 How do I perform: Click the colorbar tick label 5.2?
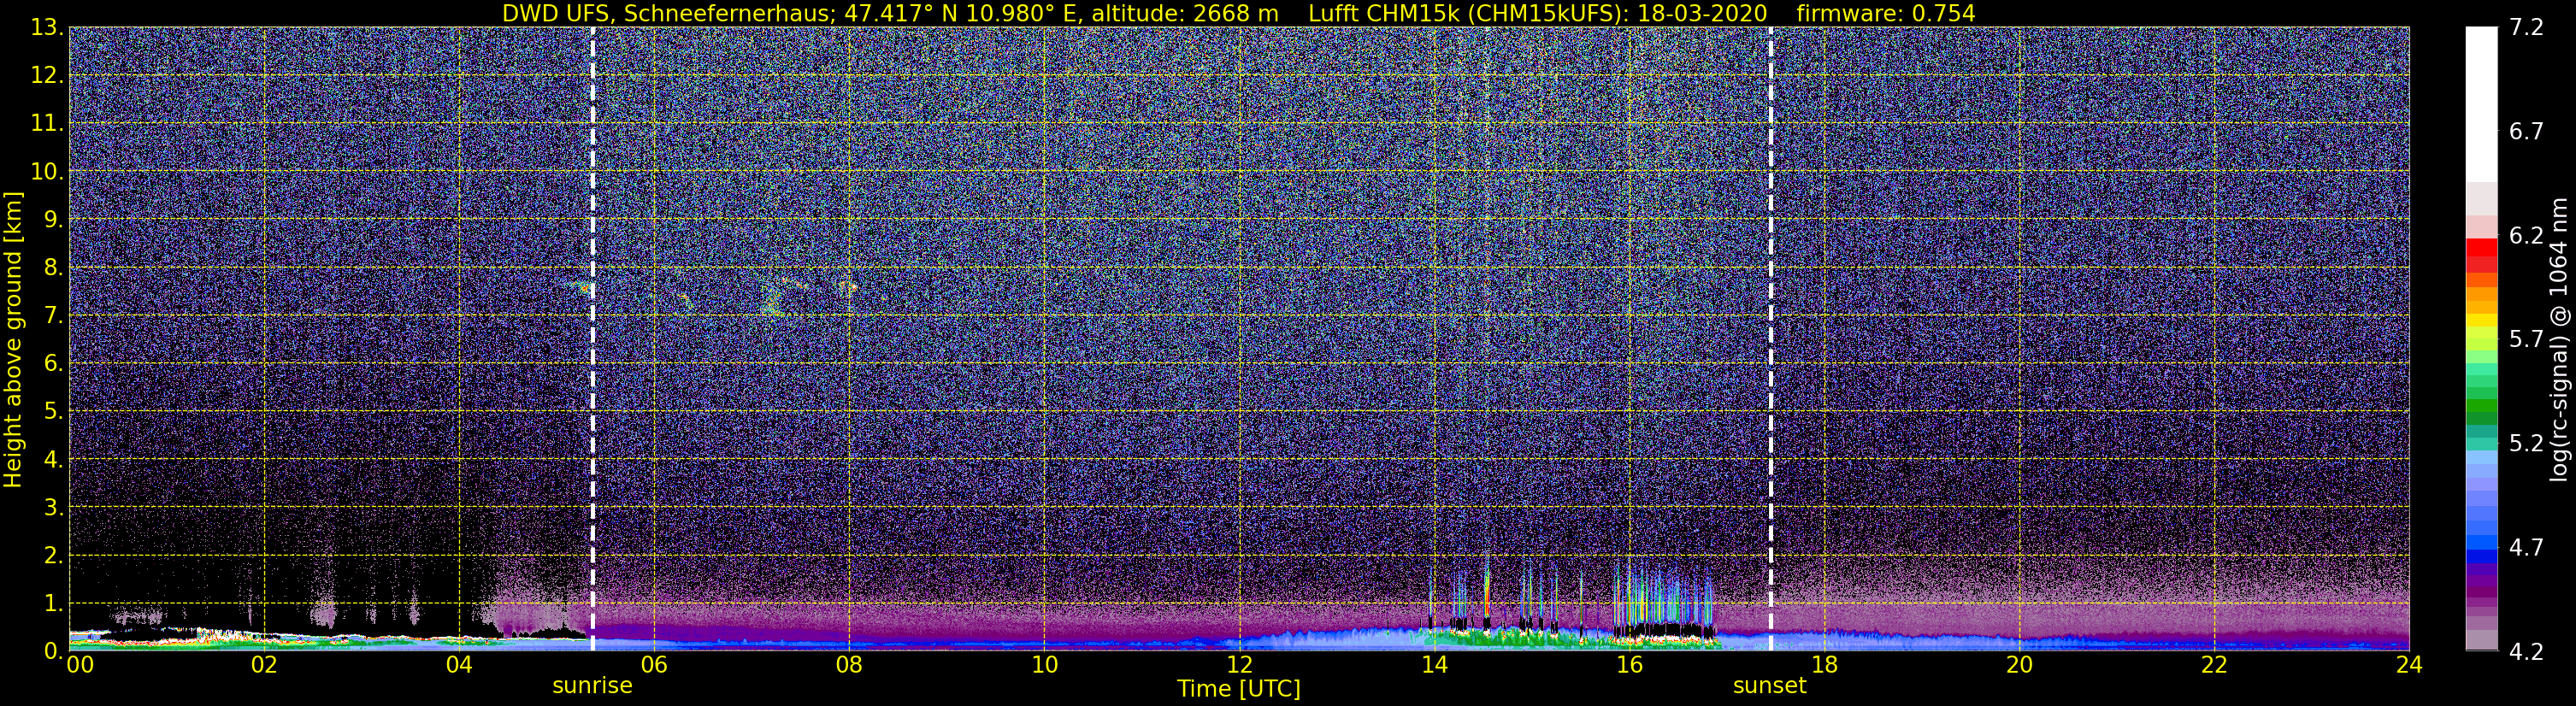2526,444
